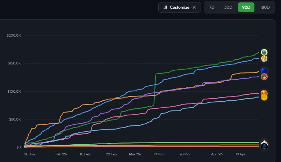
Task: Click the Feb '26 label on the x-axis
Action: pyautogui.click(x=61, y=154)
